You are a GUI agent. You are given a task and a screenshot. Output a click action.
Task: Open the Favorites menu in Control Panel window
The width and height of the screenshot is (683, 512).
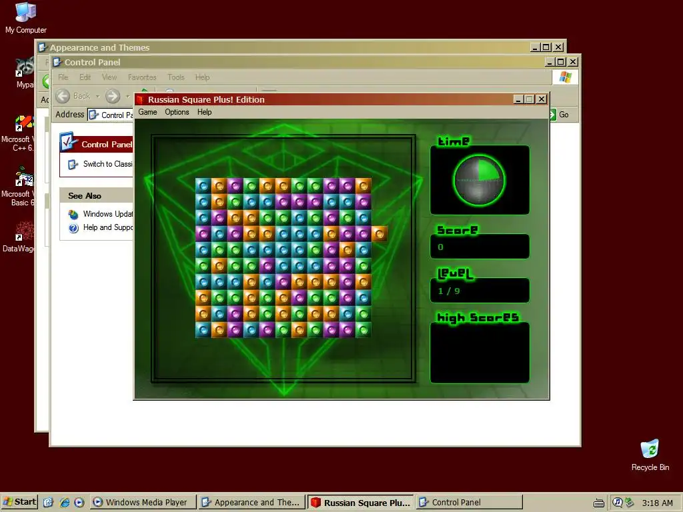pos(142,77)
